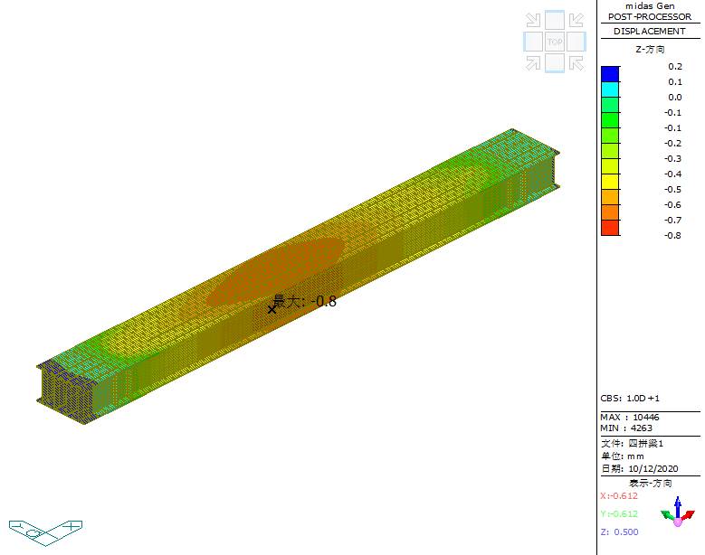The image size is (705, 555).
Task: Click the right square of view navigator
Action: (576, 42)
